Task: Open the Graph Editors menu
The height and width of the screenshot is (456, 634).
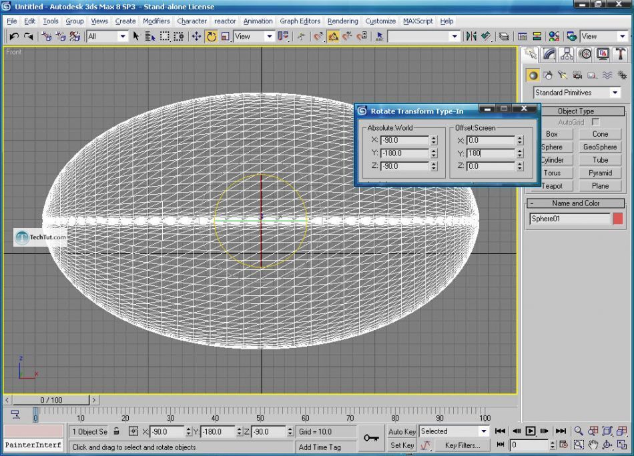Action: [300, 21]
